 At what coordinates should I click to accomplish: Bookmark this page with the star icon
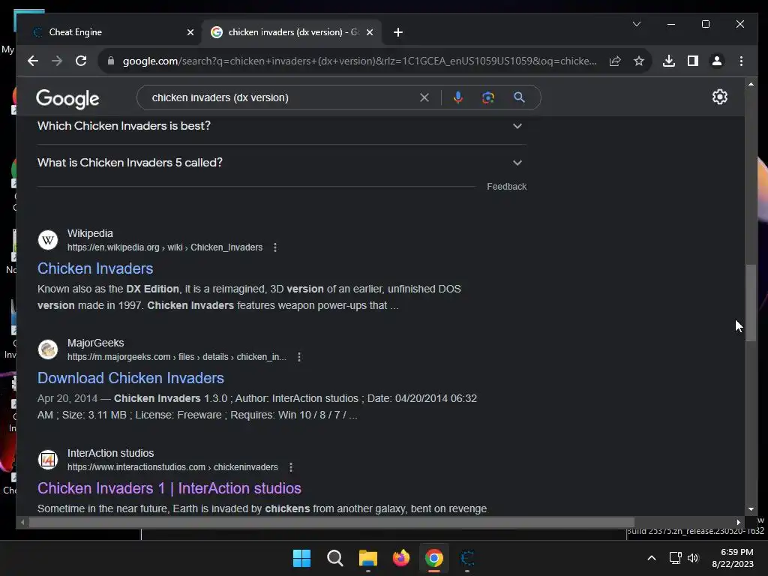639,61
